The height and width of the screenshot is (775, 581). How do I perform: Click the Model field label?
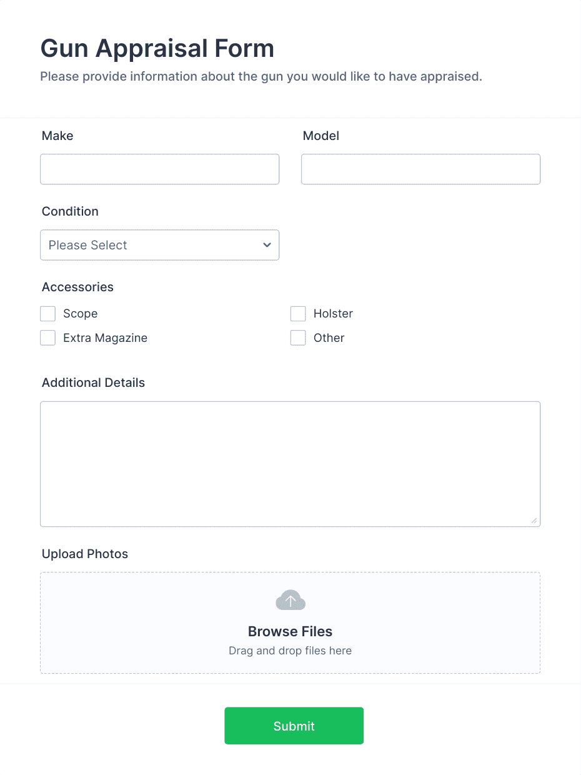point(320,136)
